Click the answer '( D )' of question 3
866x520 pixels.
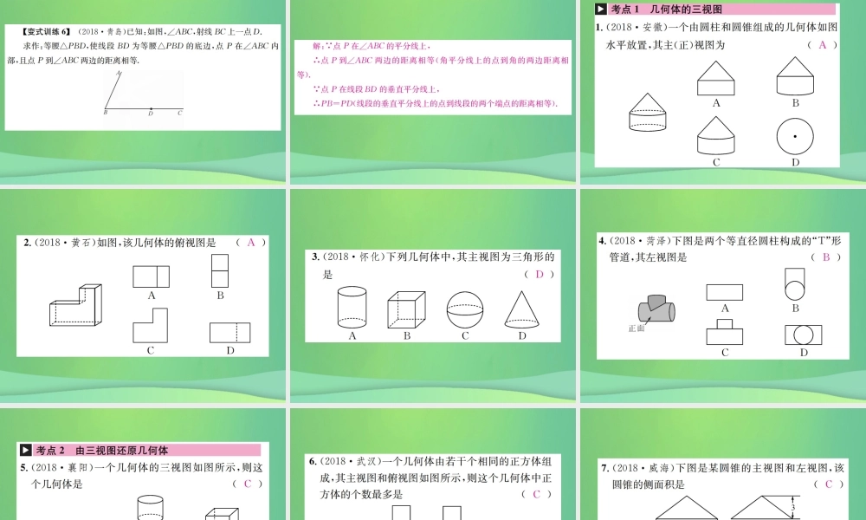click(x=540, y=275)
